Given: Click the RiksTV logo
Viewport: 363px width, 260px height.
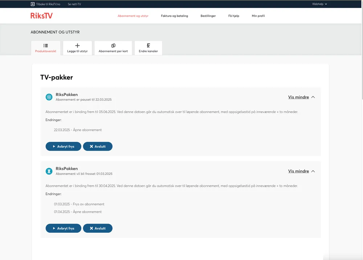Looking at the screenshot, I should 42,16.
